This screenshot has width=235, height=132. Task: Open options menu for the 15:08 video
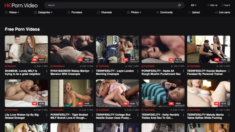(x=47, y=115)
